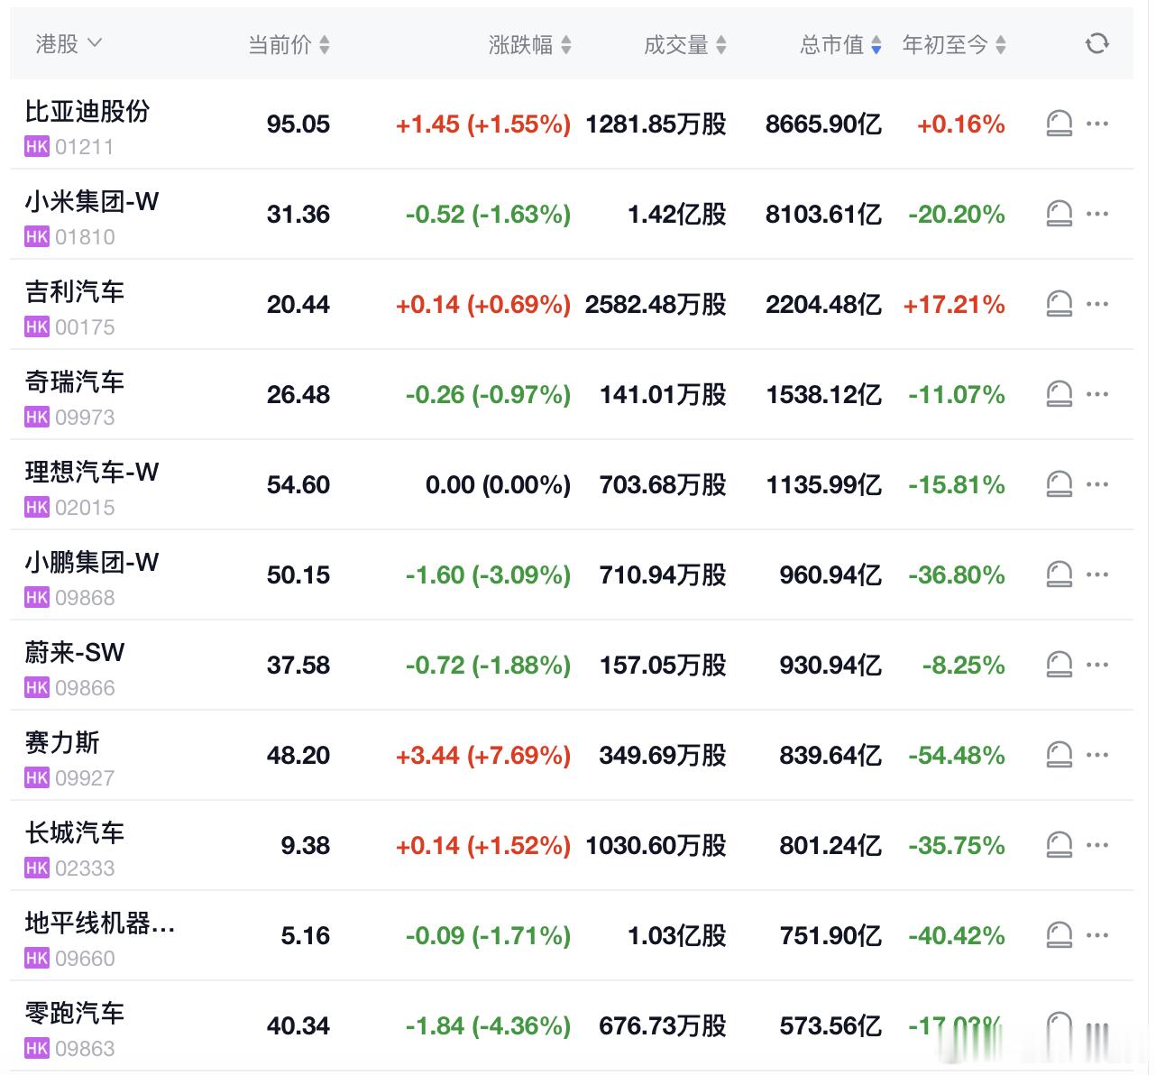This screenshot has height=1075, width=1156.
Task: Open the 奇瑞汽车 stock page
Action: click(x=75, y=381)
